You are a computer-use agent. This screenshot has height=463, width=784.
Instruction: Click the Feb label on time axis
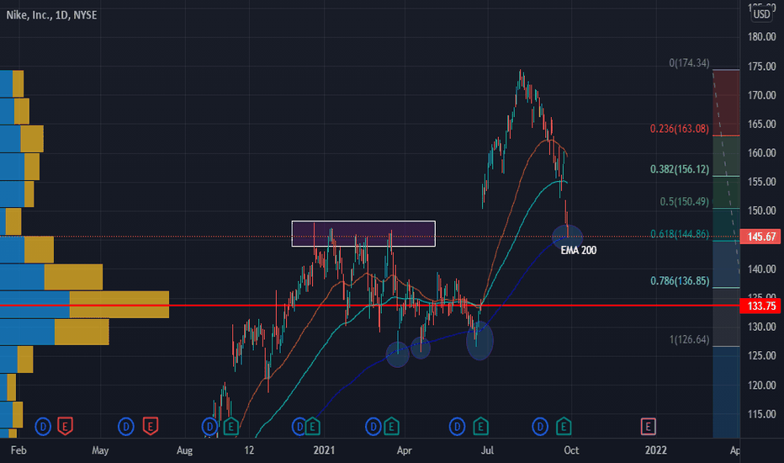tap(19, 450)
